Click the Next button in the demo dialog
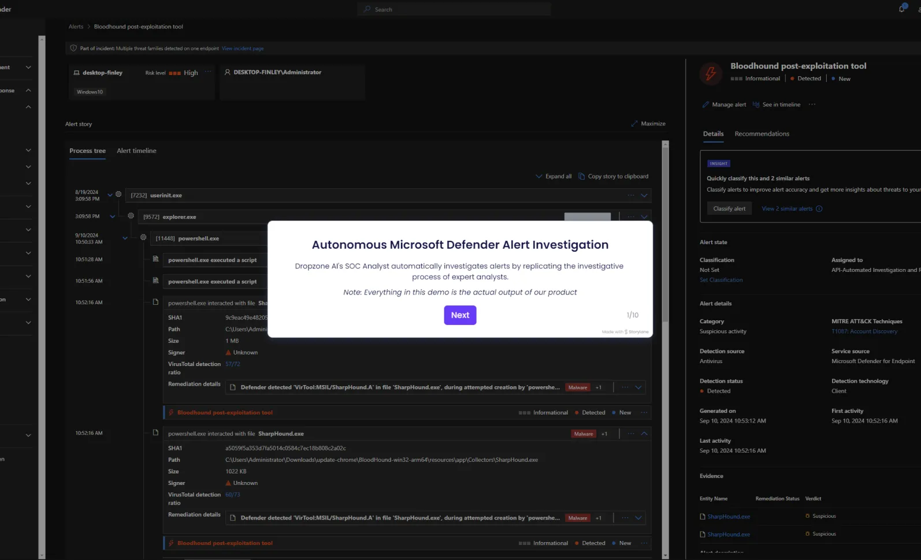 pos(460,315)
